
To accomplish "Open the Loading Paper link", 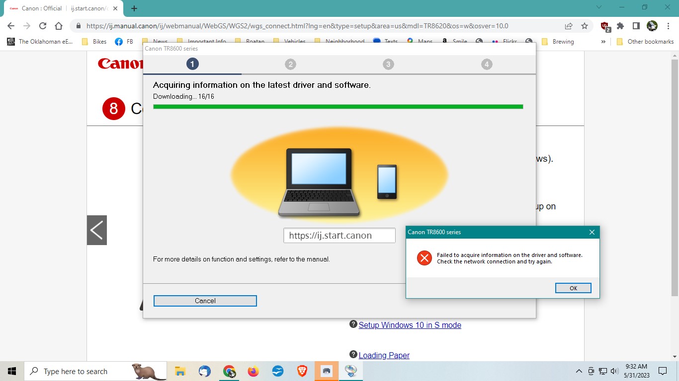I will (384, 355).
